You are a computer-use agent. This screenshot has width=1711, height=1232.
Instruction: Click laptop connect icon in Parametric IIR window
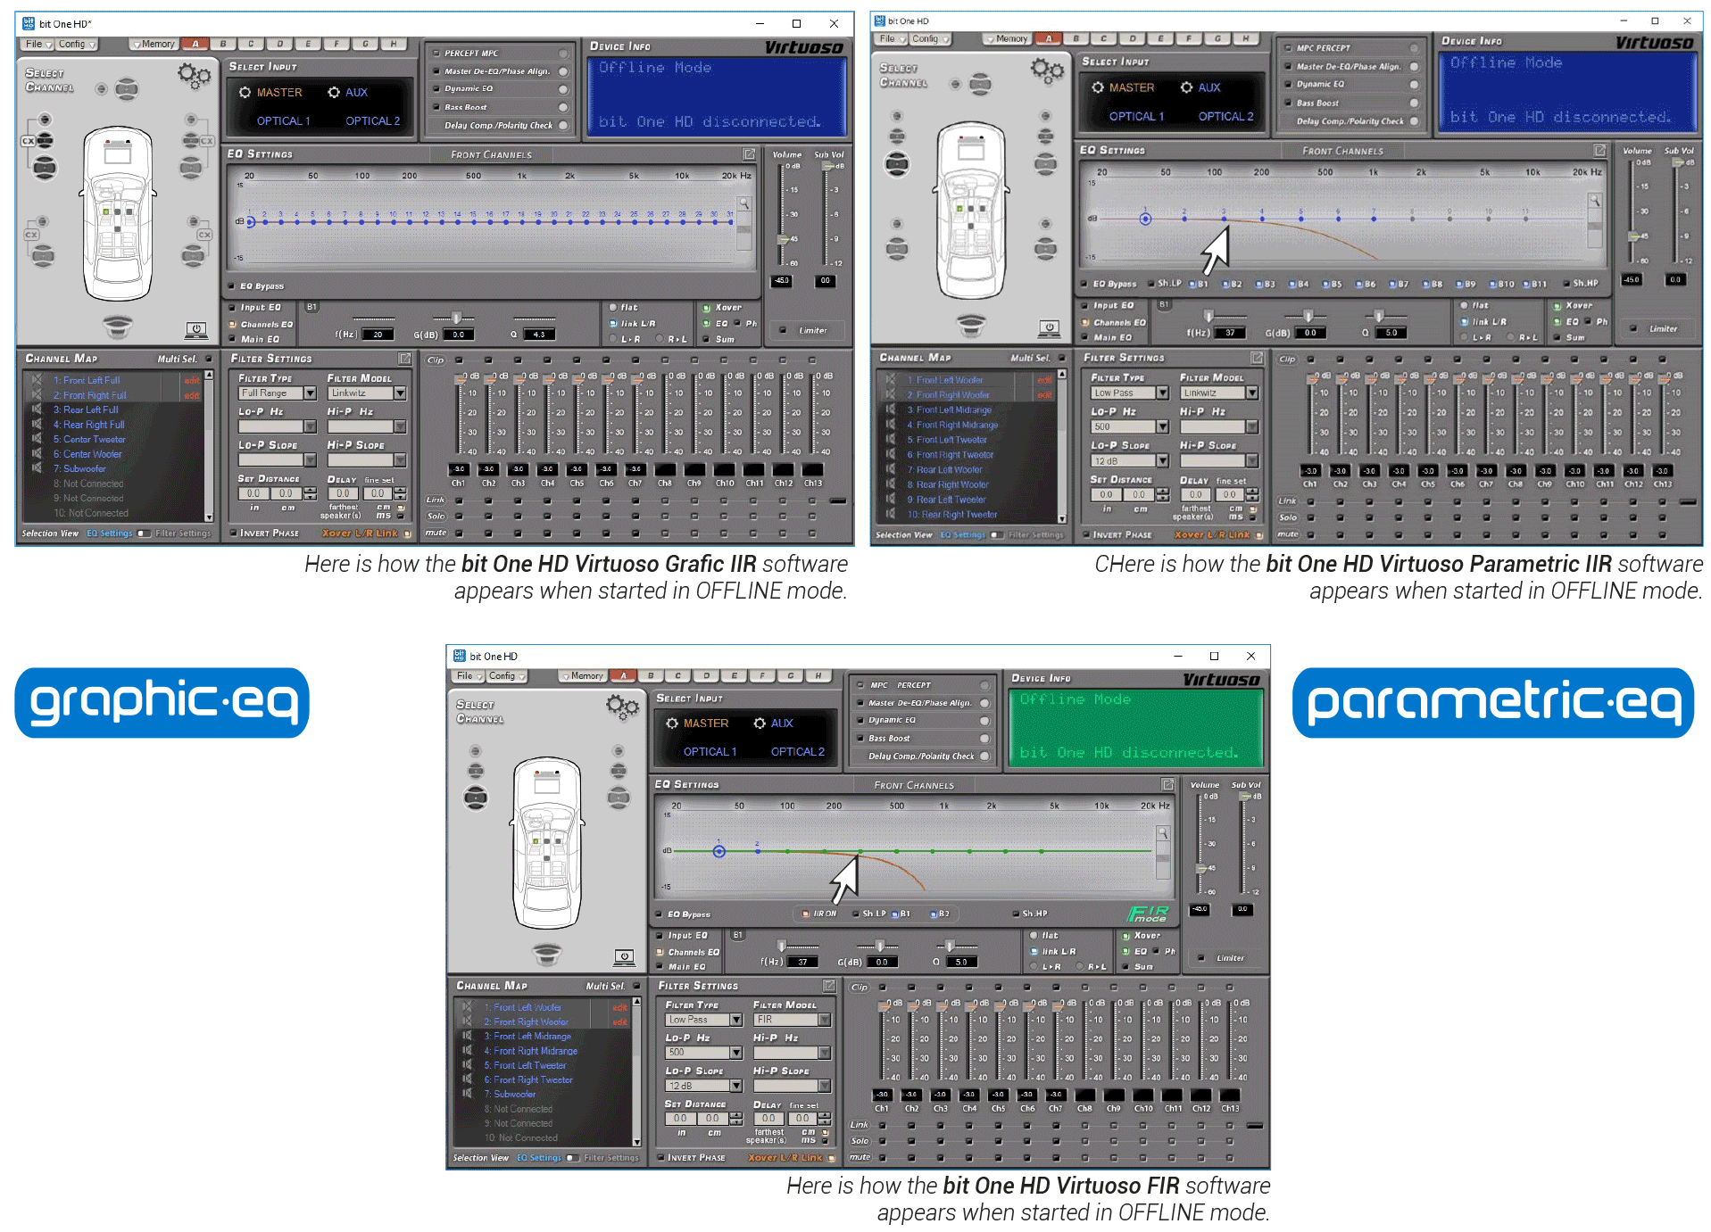[1050, 328]
